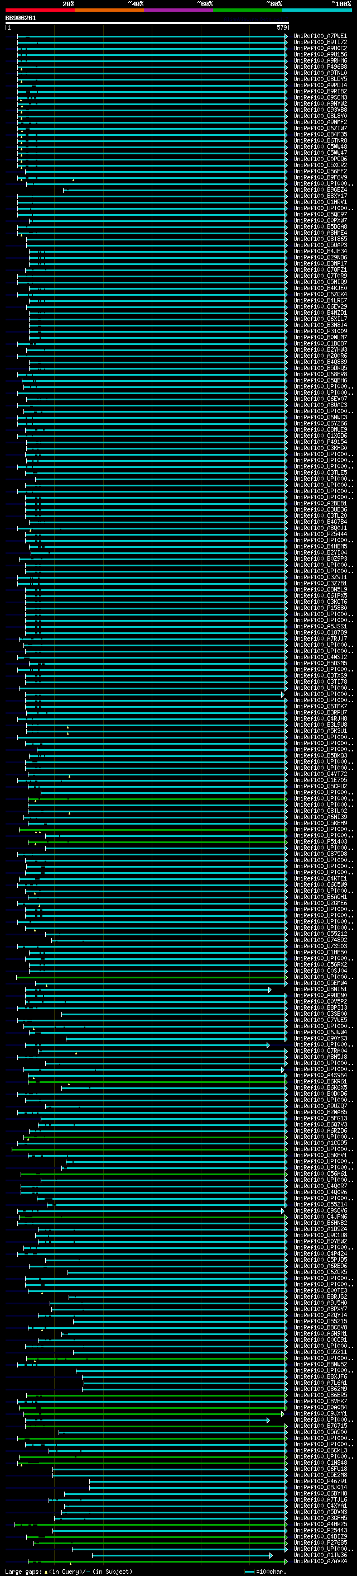Select hit label UniRef100_O55212
The height and width of the screenshot is (1576, 357).
click(320, 934)
